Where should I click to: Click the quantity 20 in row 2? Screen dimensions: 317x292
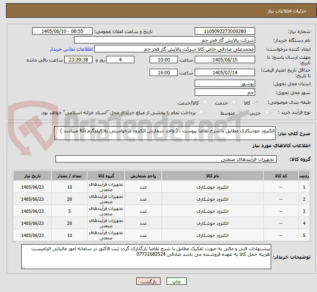tap(69, 199)
